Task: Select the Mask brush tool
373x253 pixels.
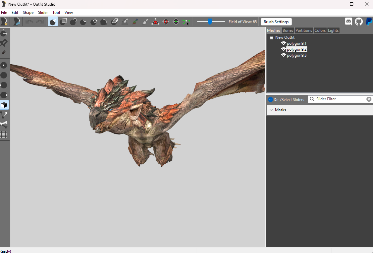Action: coord(63,22)
